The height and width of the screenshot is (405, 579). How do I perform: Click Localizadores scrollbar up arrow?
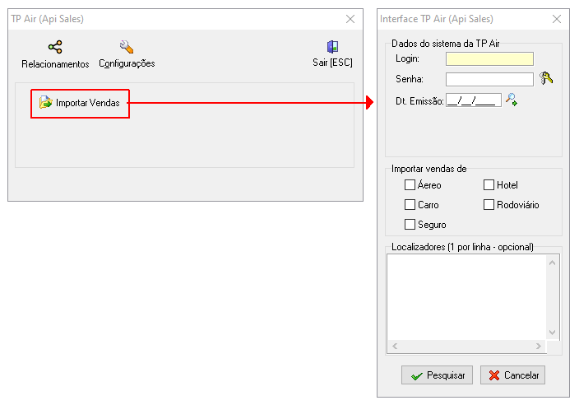click(553, 263)
